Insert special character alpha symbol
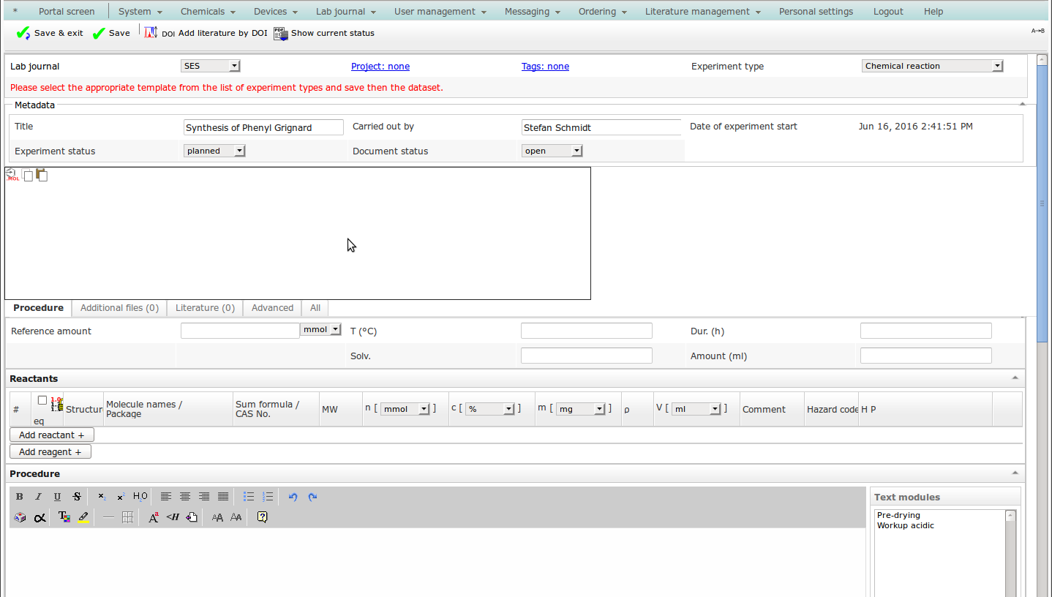This screenshot has height=597, width=1052. coord(40,517)
